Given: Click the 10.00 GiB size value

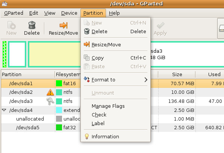Looking at the screenshot, I should point(183,92).
